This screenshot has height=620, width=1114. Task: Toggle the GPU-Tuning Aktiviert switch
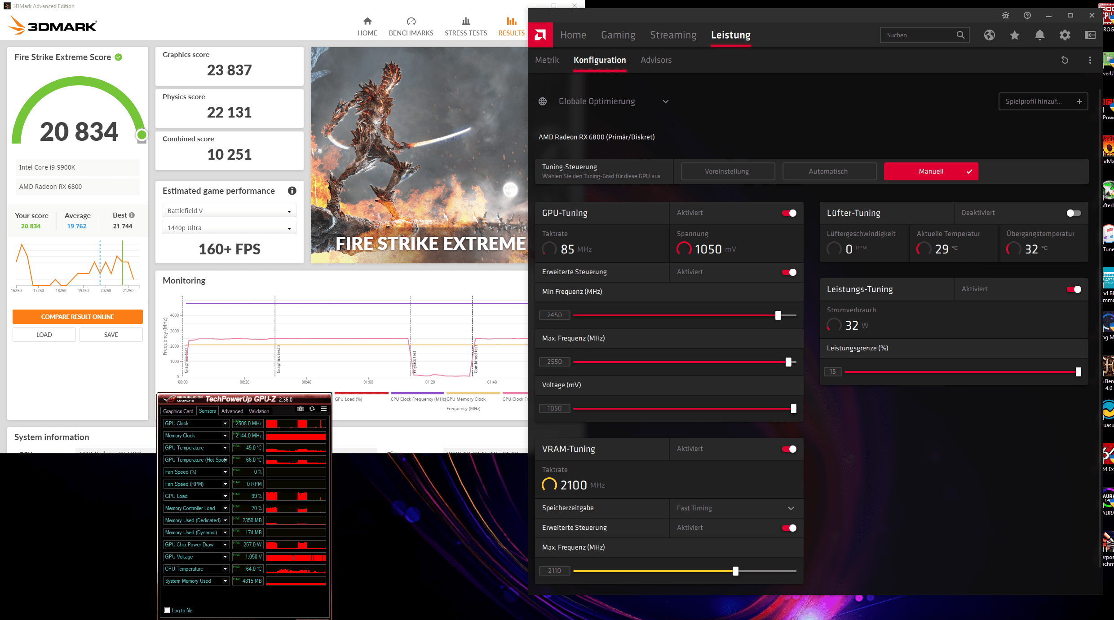click(x=789, y=213)
